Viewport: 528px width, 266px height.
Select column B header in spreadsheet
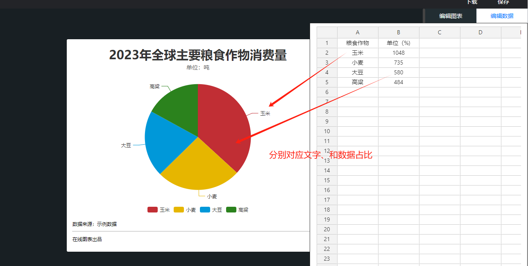399,33
